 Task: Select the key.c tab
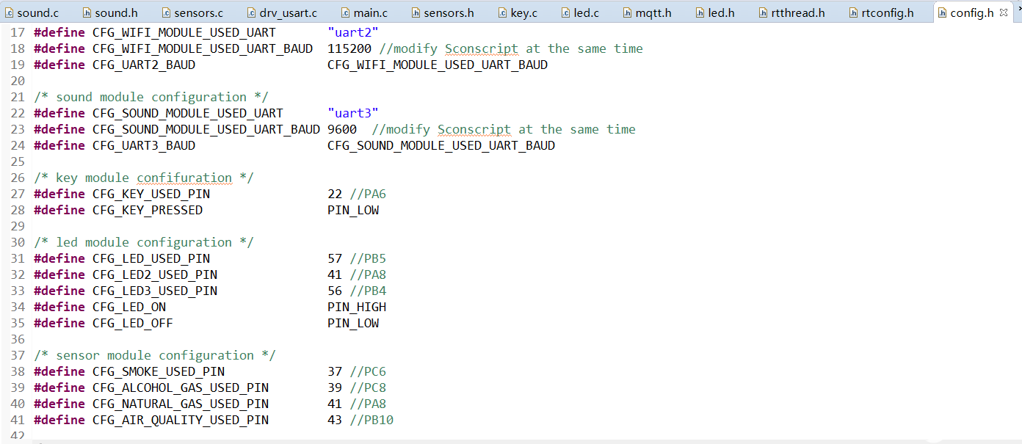click(x=518, y=12)
